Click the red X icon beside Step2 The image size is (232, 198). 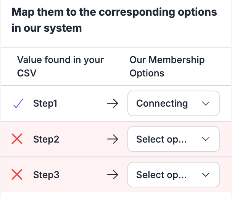[x=17, y=139]
